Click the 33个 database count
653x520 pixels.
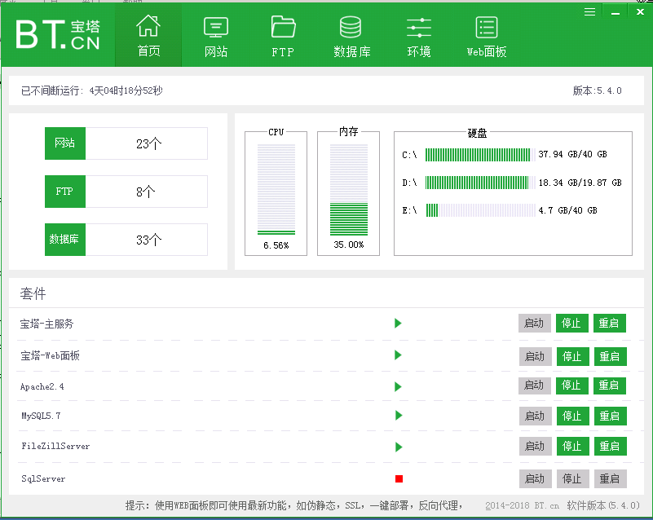148,240
